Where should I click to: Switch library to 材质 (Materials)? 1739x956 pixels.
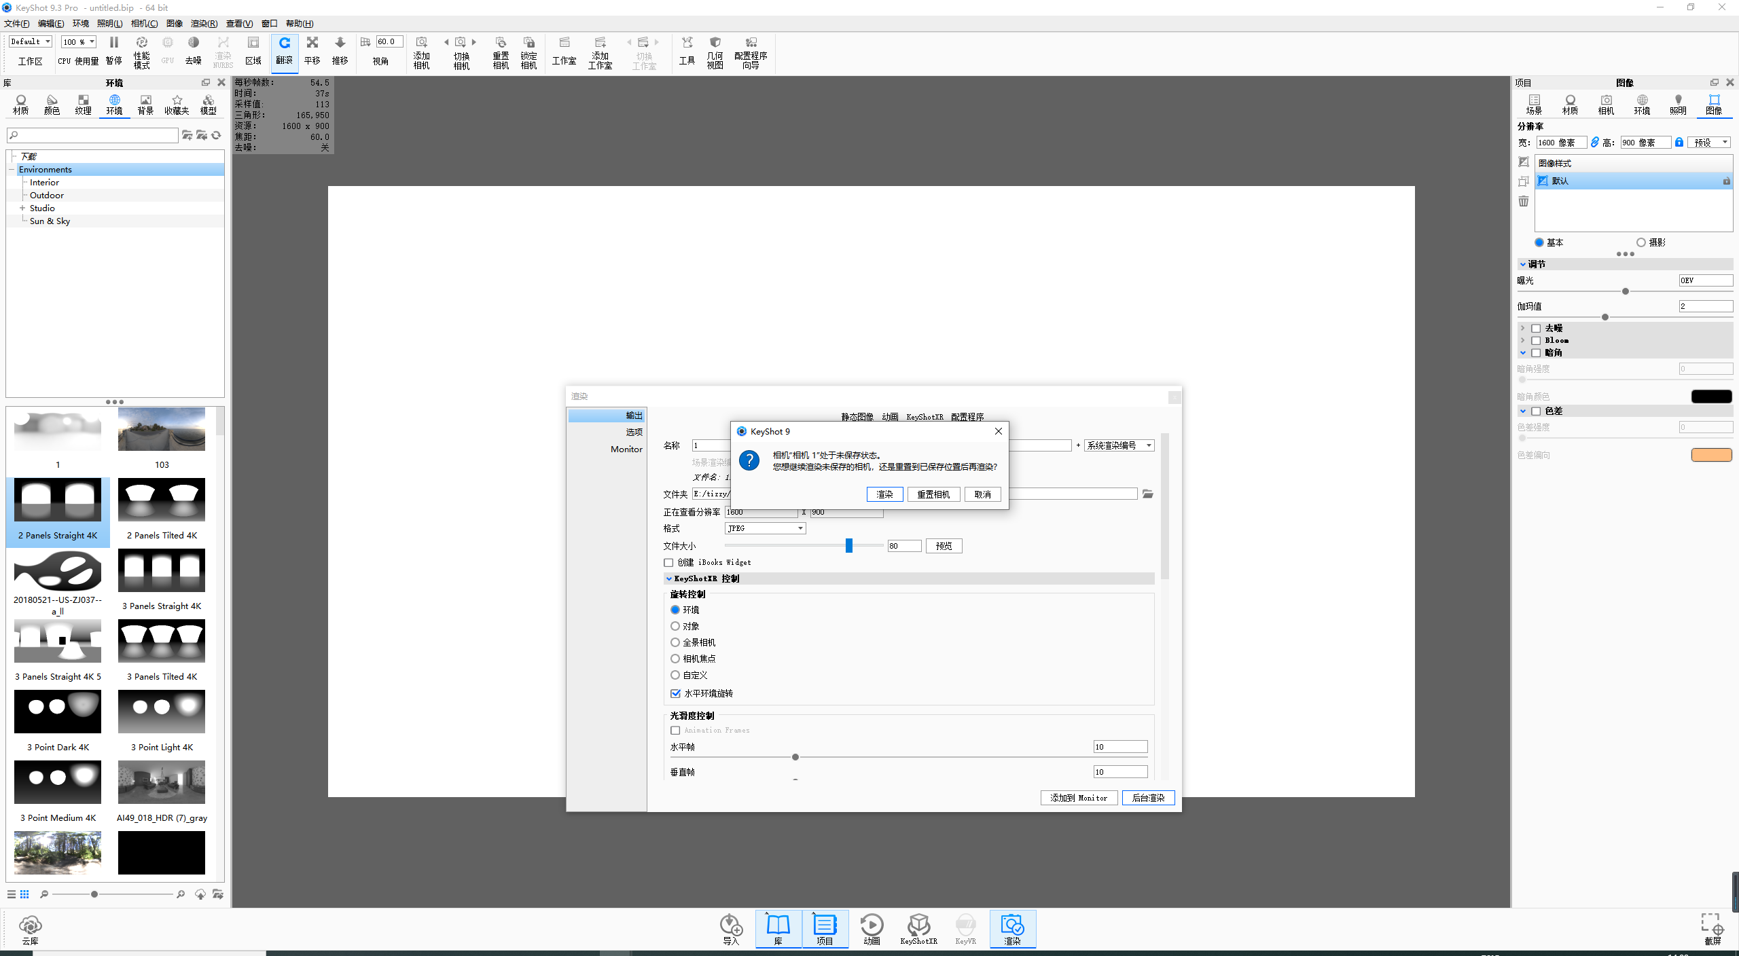[x=20, y=105]
